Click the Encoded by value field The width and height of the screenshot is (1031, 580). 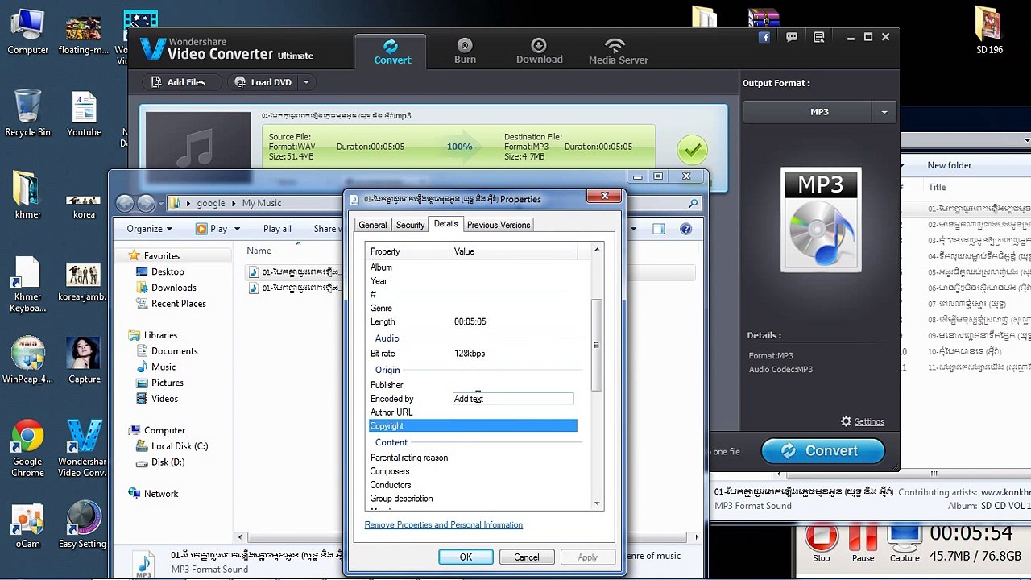pyautogui.click(x=514, y=399)
